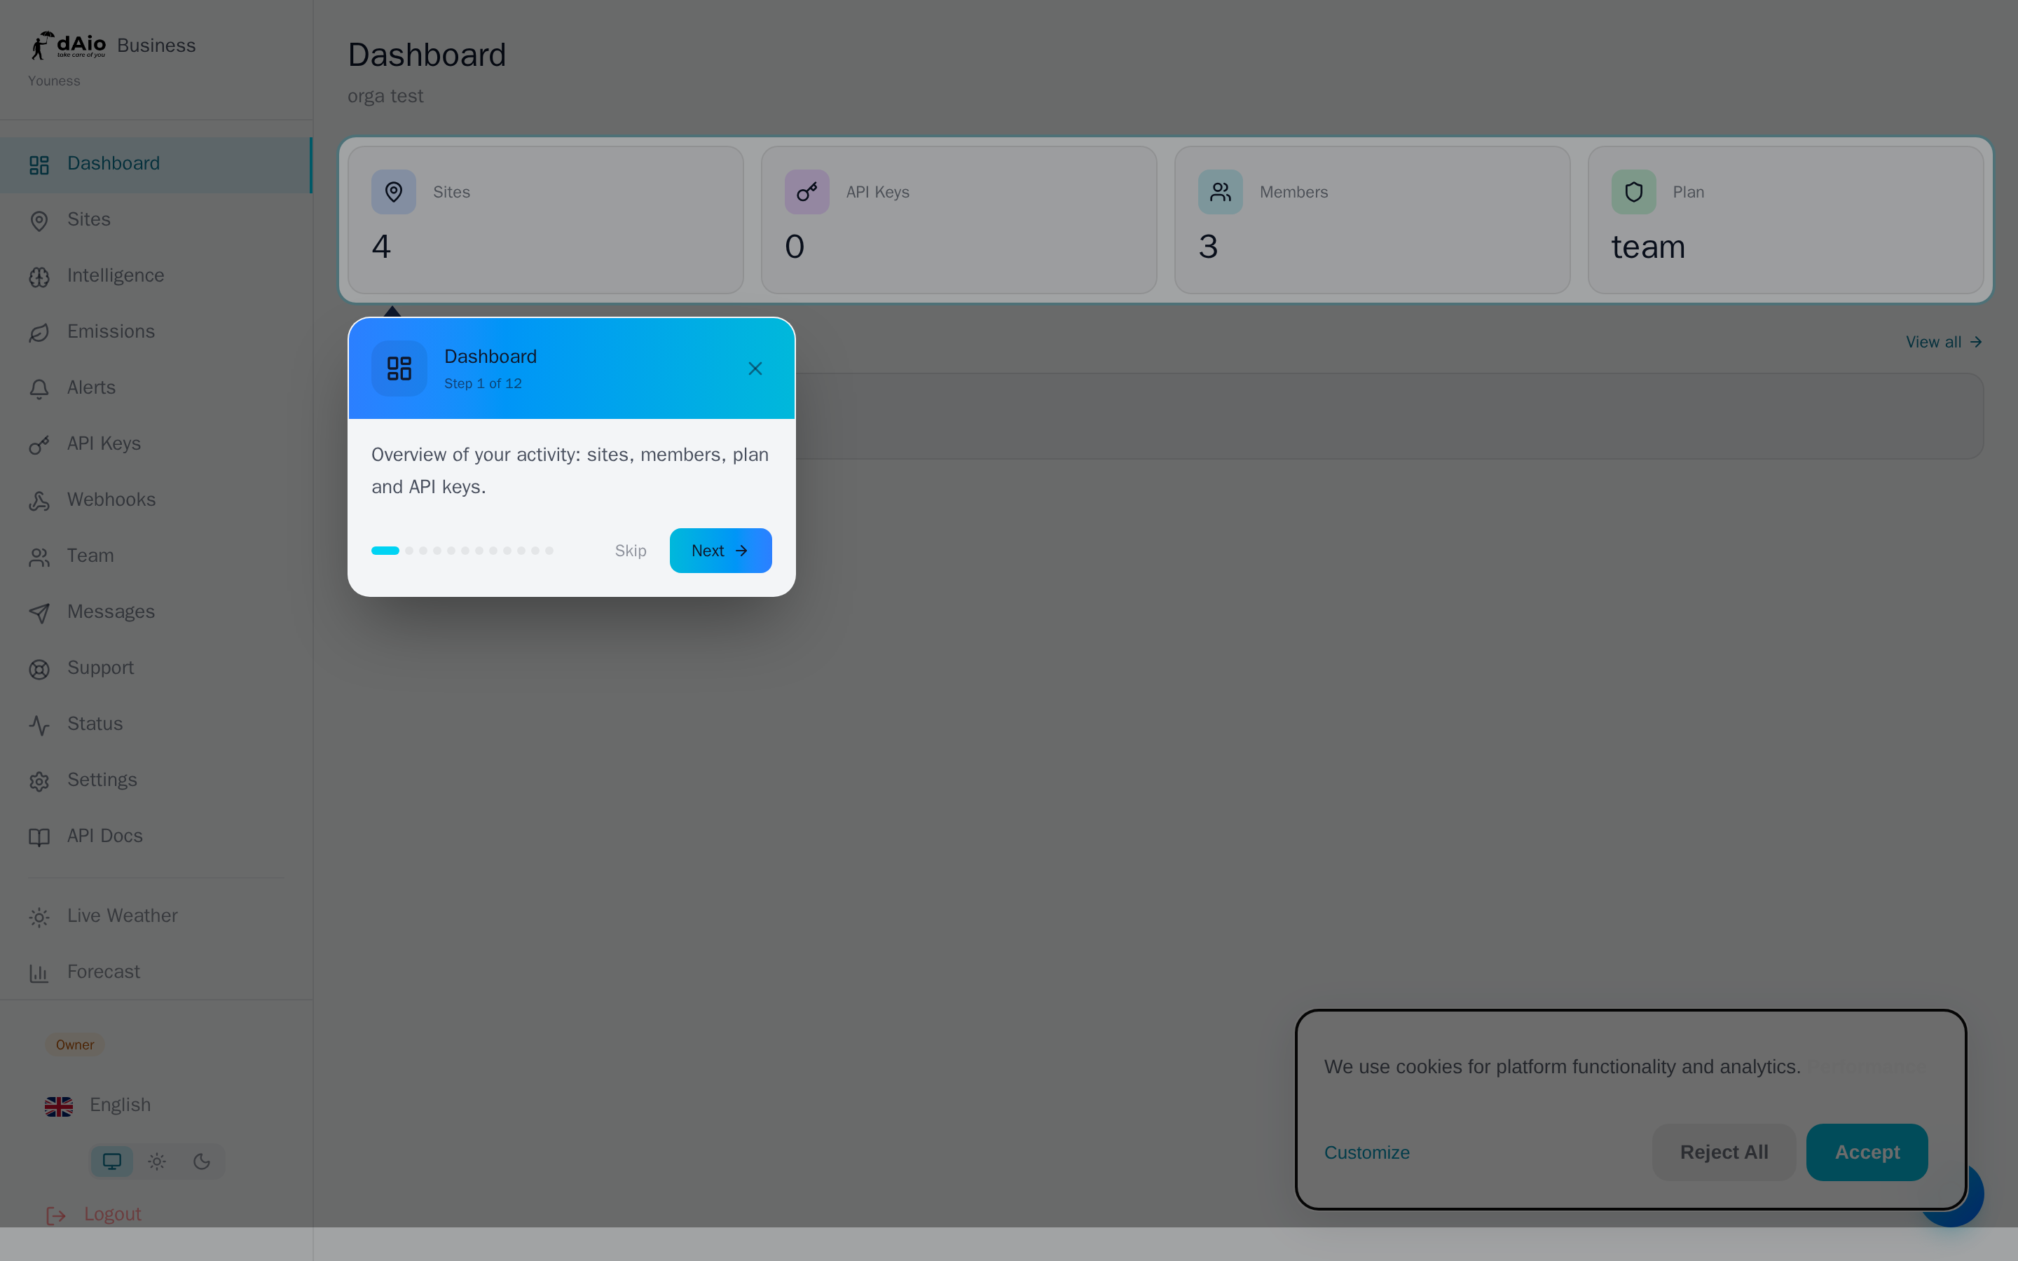Click the Status activity pulse icon
This screenshot has height=1261, width=2018.
[x=39, y=726]
